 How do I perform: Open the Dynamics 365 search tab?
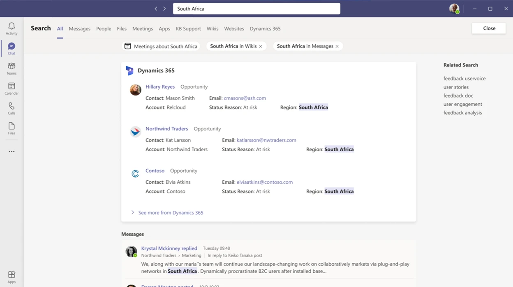[265, 28]
